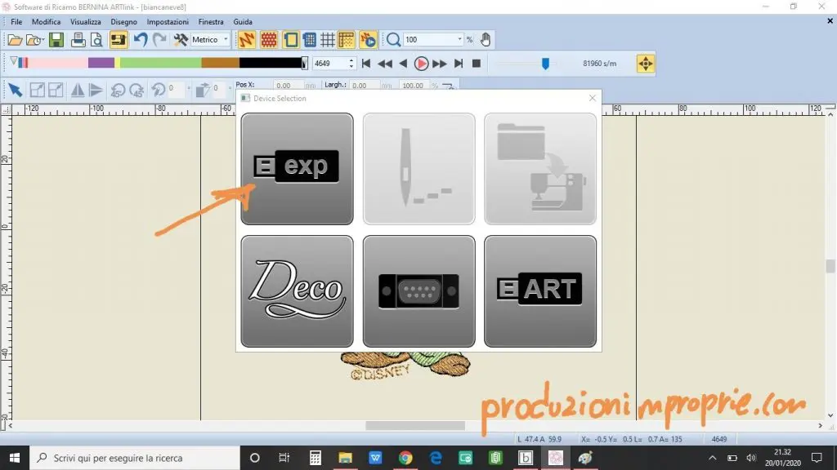The image size is (837, 470).
Task: Click the pink color block in stitch bar
Action: click(58, 63)
